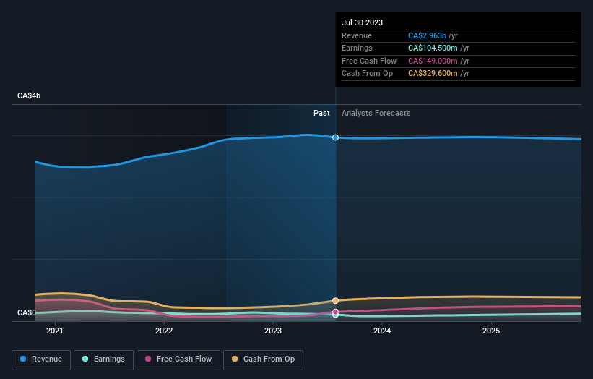The height and width of the screenshot is (379, 593).
Task: Click the CA$329.600m cash from op value
Action: click(433, 74)
